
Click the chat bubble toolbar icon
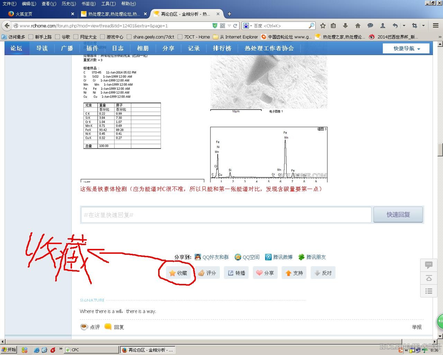click(370, 26)
